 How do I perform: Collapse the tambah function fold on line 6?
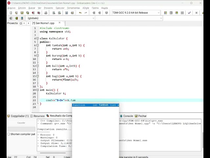[38, 45]
